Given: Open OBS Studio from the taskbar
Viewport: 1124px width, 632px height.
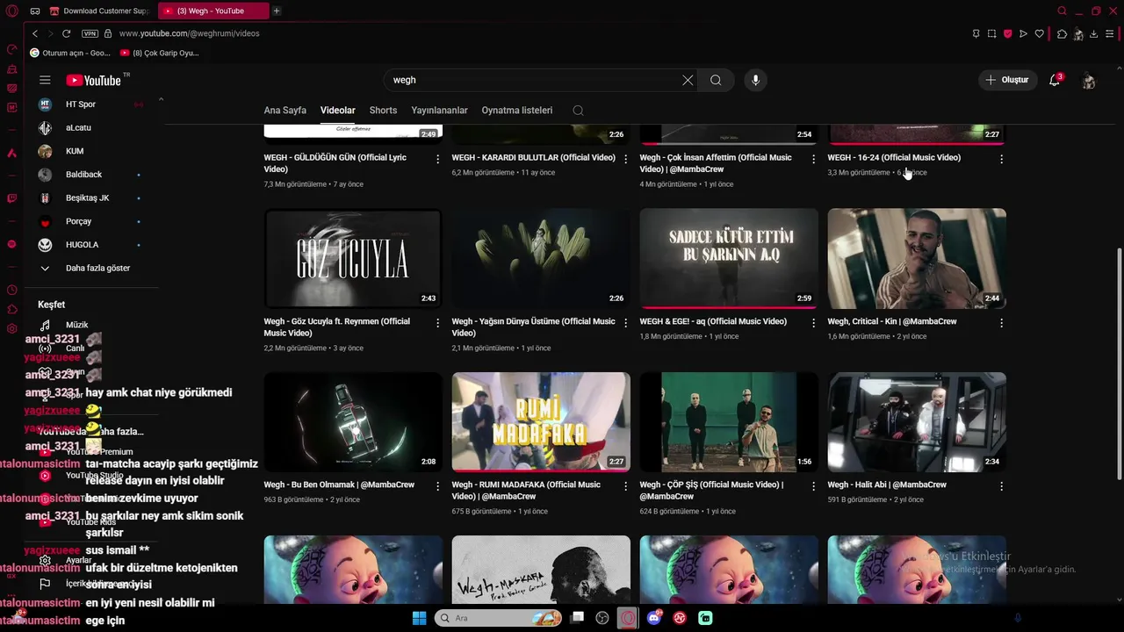Looking at the screenshot, I should (602, 618).
